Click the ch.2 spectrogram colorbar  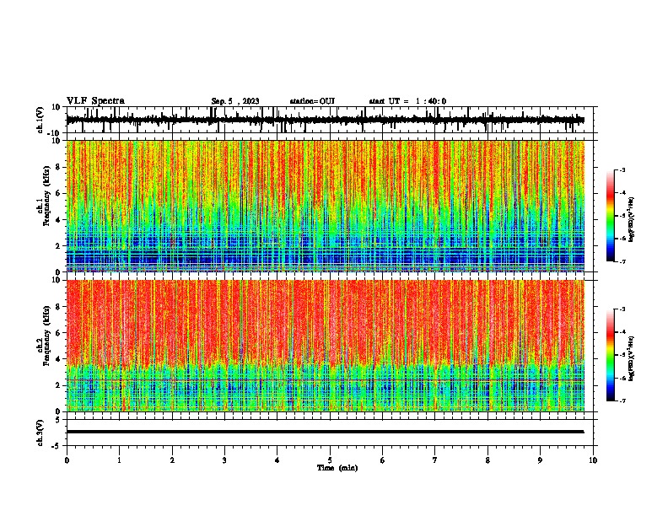(x=610, y=355)
